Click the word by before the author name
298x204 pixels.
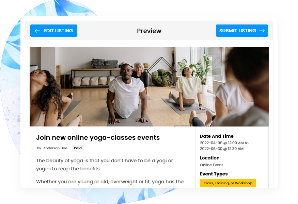click(39, 148)
